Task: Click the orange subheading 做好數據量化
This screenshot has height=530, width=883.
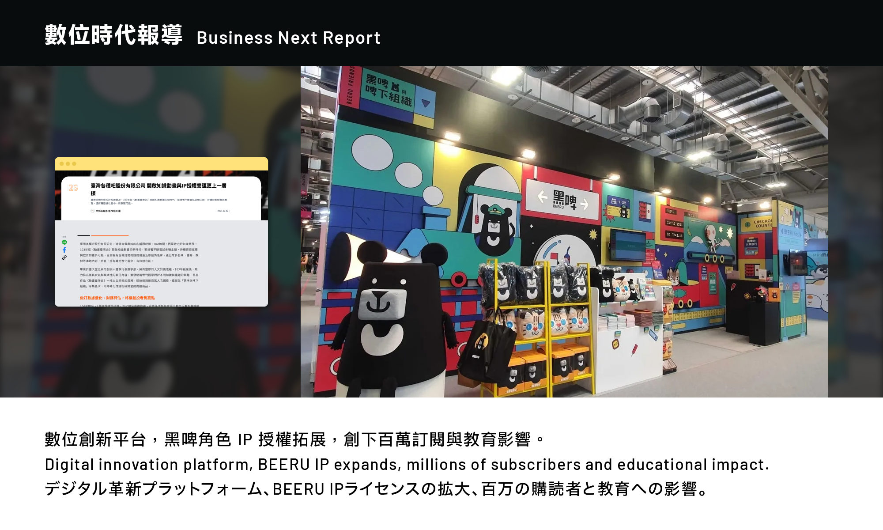Action: tap(117, 298)
